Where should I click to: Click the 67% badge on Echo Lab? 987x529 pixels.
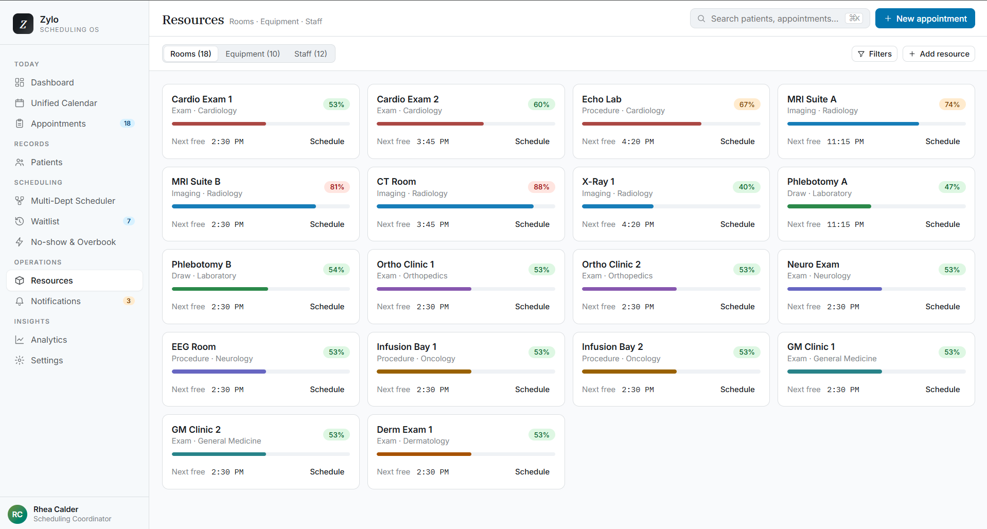[747, 104]
